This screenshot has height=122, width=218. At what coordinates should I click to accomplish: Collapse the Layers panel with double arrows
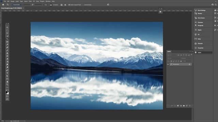[x=190, y=52]
